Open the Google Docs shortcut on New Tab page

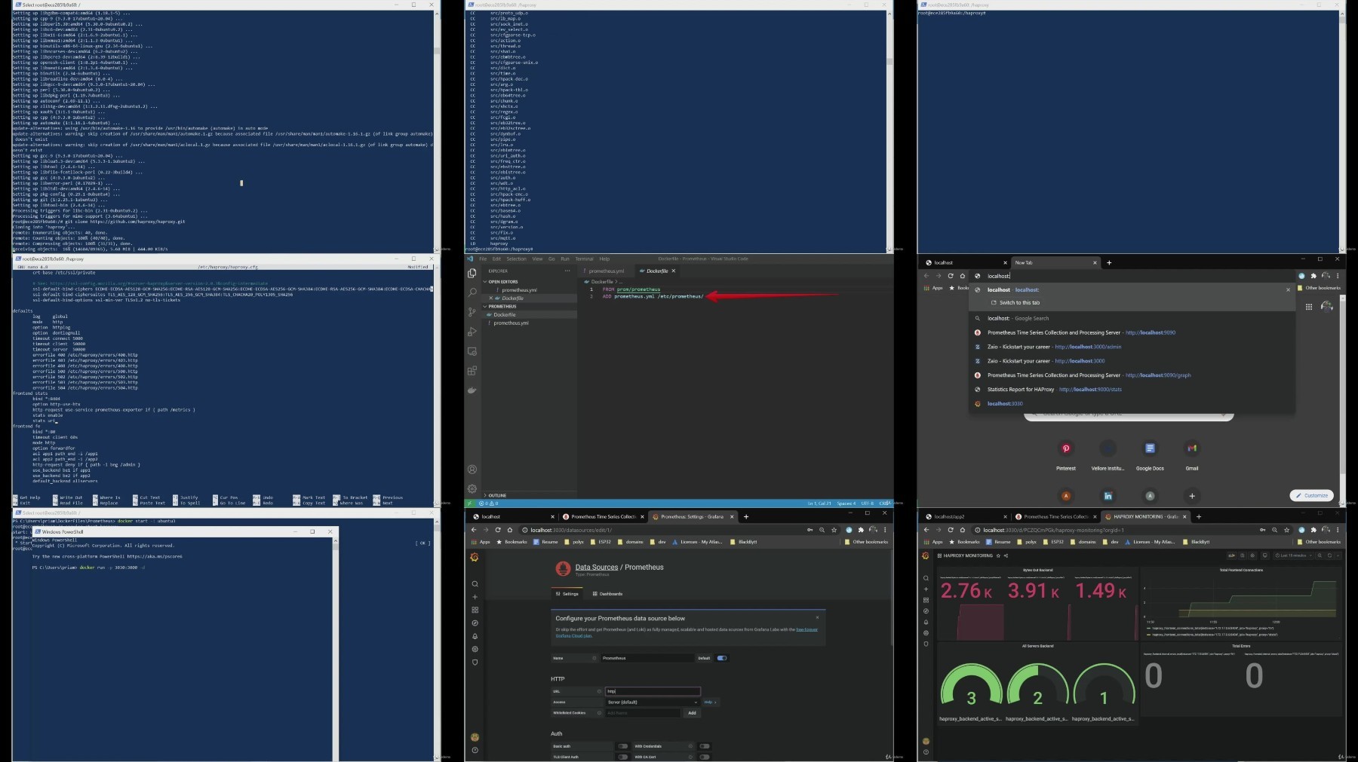1150,454
